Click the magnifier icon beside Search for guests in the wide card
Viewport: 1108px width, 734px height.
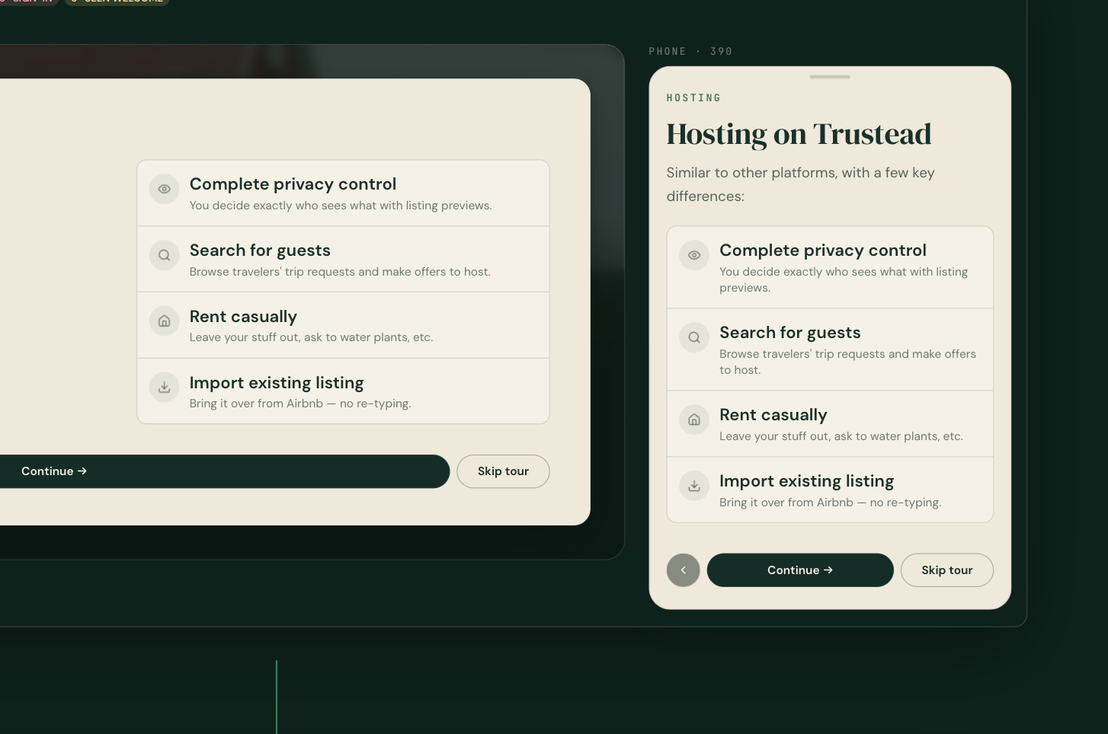click(164, 255)
